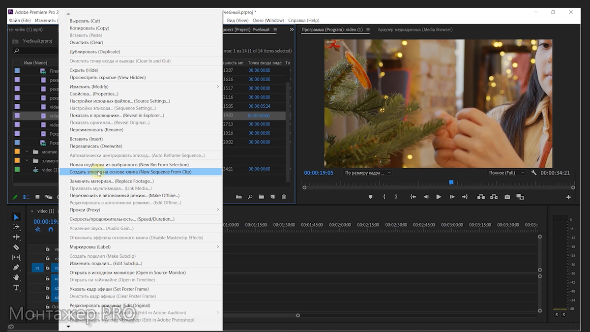Click the New Item icon in Project panel
Screen dimensions: 590x332
coord(272,197)
